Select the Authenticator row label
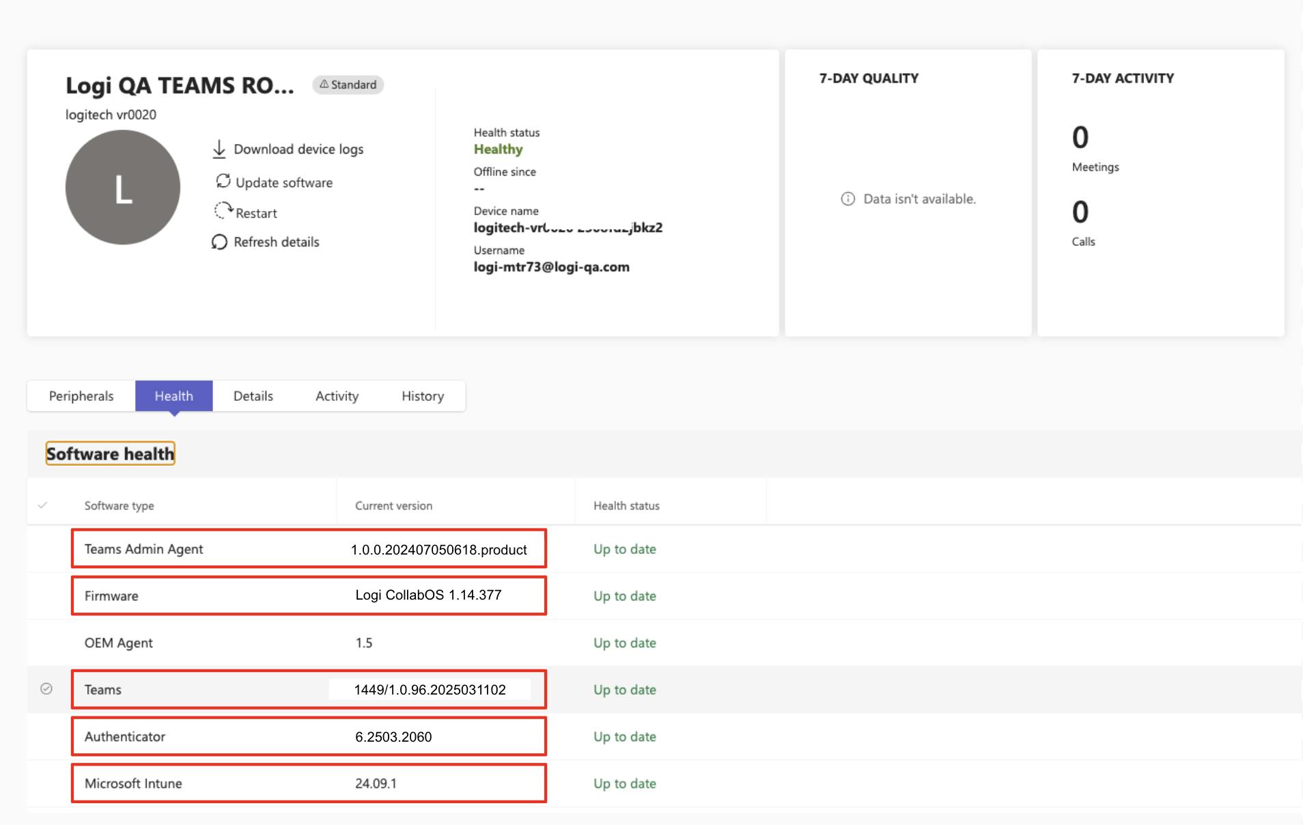 (125, 736)
